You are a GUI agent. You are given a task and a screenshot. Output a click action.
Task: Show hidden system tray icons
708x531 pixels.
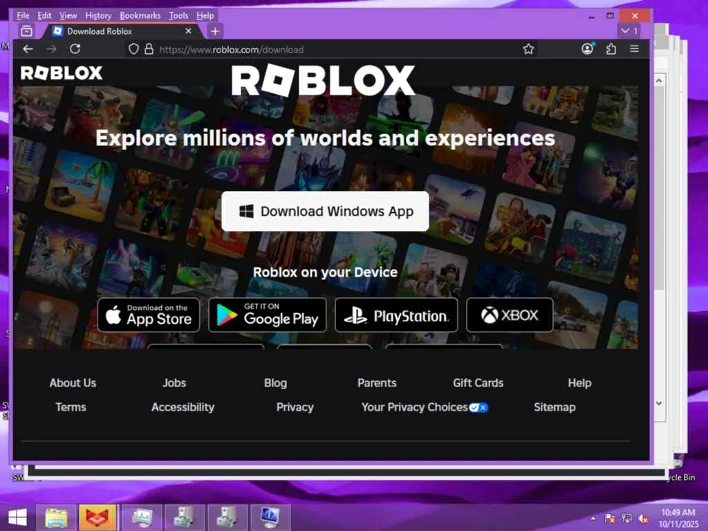(x=593, y=518)
